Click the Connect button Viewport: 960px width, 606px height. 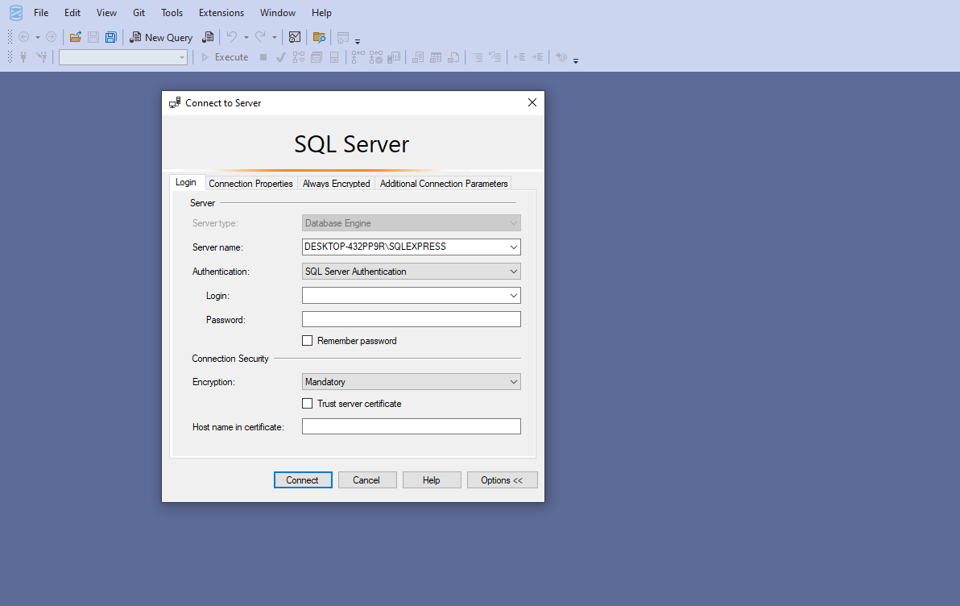pyautogui.click(x=303, y=480)
